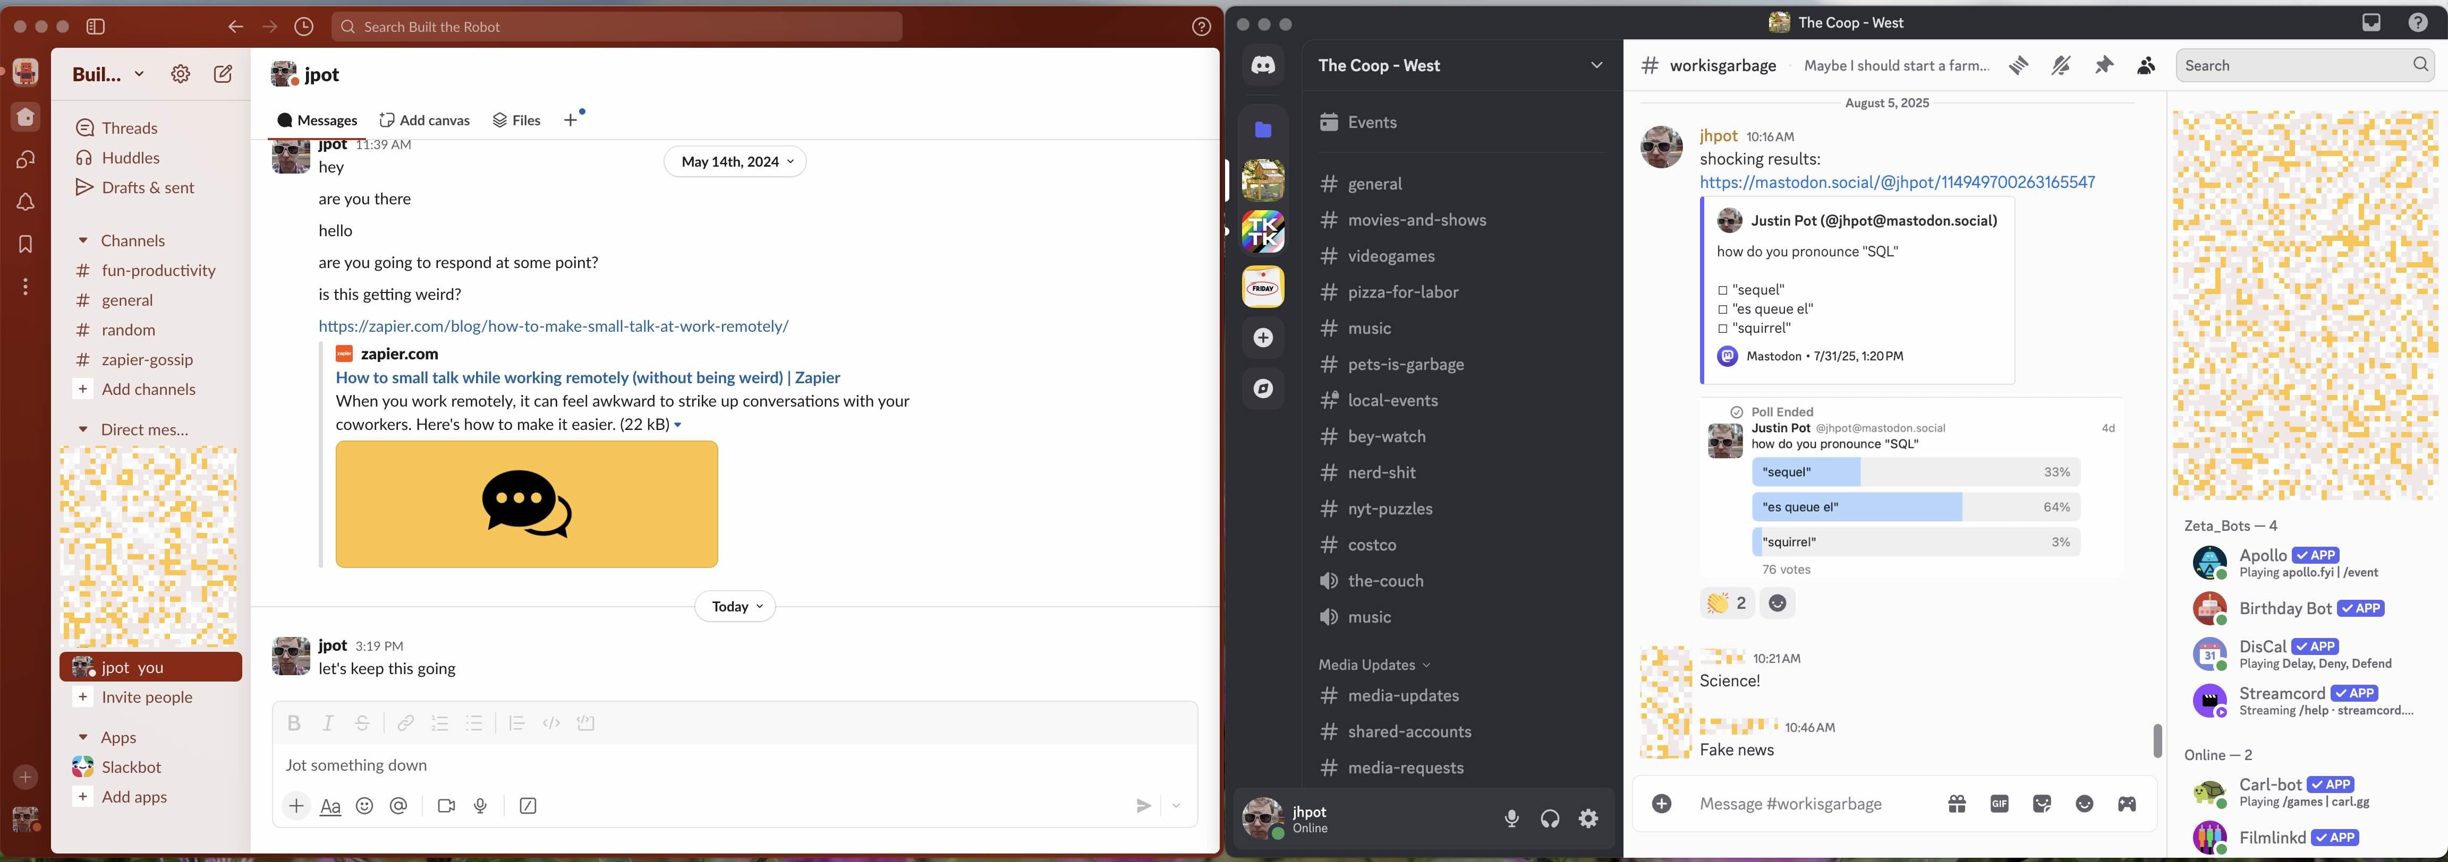Insert code block in Slack composer
Screen dimensions: 2448x862
[586, 723]
